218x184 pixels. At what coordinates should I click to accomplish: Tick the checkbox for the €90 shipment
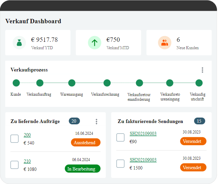pyautogui.click(x=120, y=137)
